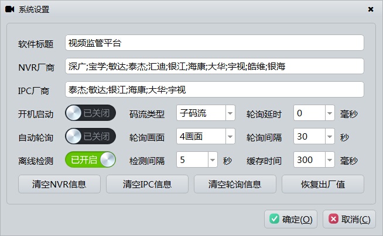Click the 软件标题 label
The width and height of the screenshot is (383, 236).
pyautogui.click(x=36, y=44)
